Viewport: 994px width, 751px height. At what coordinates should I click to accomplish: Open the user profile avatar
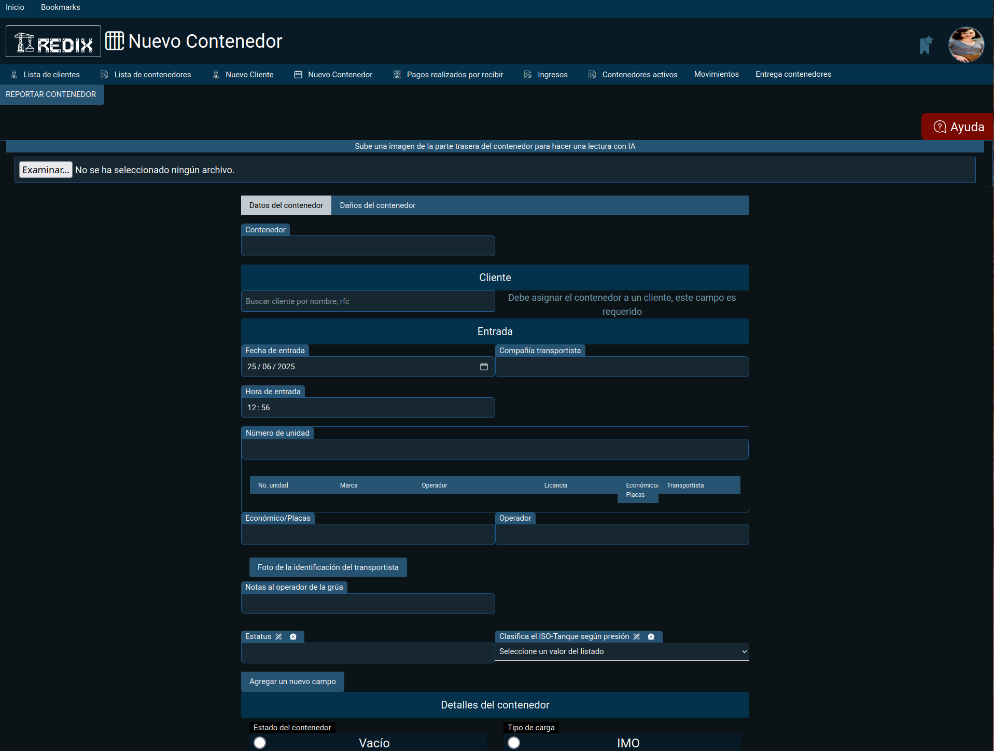coord(965,45)
